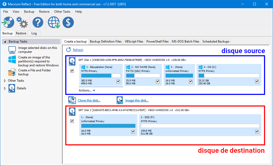Switch to the Restore tab
Image resolution: width=273 pixels, height=166 pixels.
tap(21, 33)
